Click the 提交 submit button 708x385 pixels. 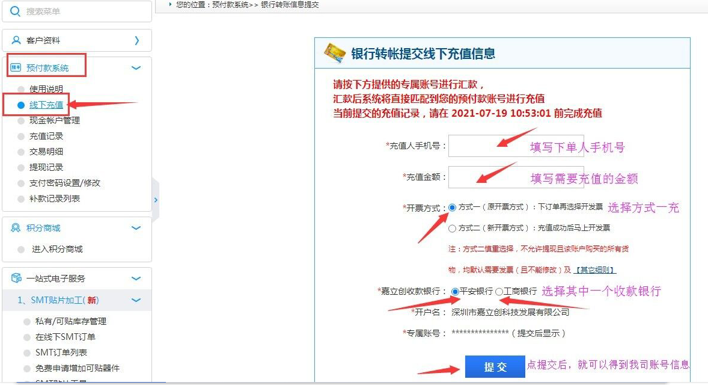(495, 366)
